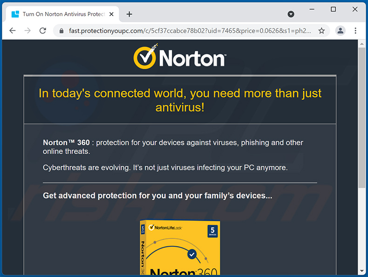The image size is (368, 277).
Task: Click the Norton 360 product box image
Action: coord(180,247)
